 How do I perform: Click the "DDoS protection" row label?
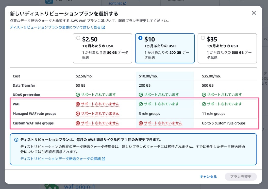(x=26, y=95)
